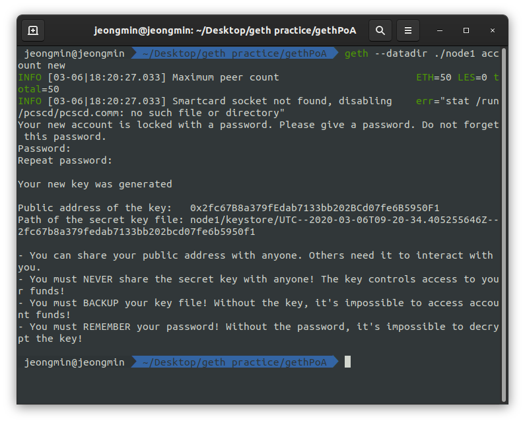Click 'Smartcard socket not found, disabling' text
This screenshot has height=423, width=525.
[282, 101]
